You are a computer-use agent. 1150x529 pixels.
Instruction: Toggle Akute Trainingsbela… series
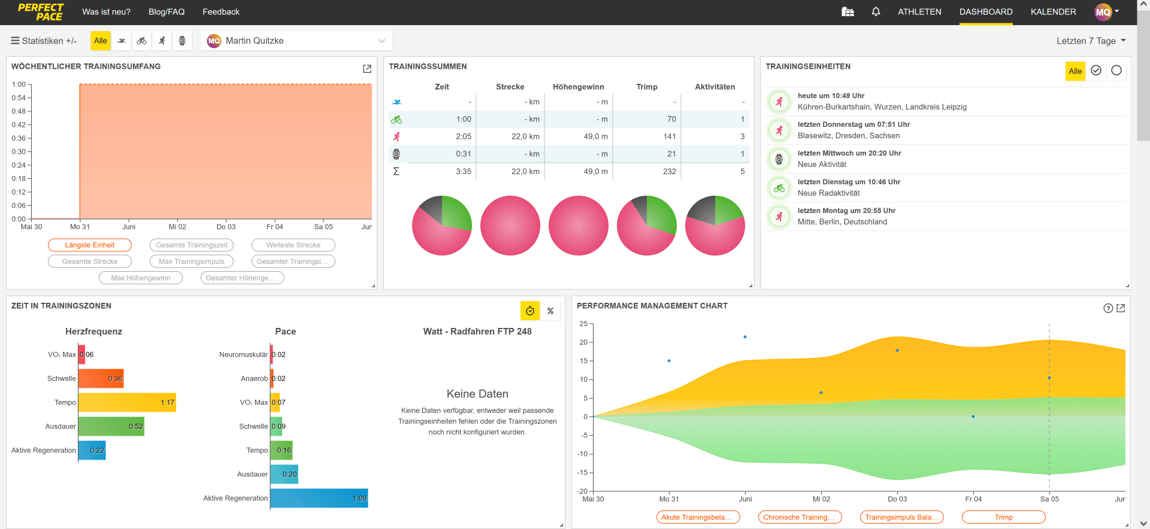(x=698, y=517)
